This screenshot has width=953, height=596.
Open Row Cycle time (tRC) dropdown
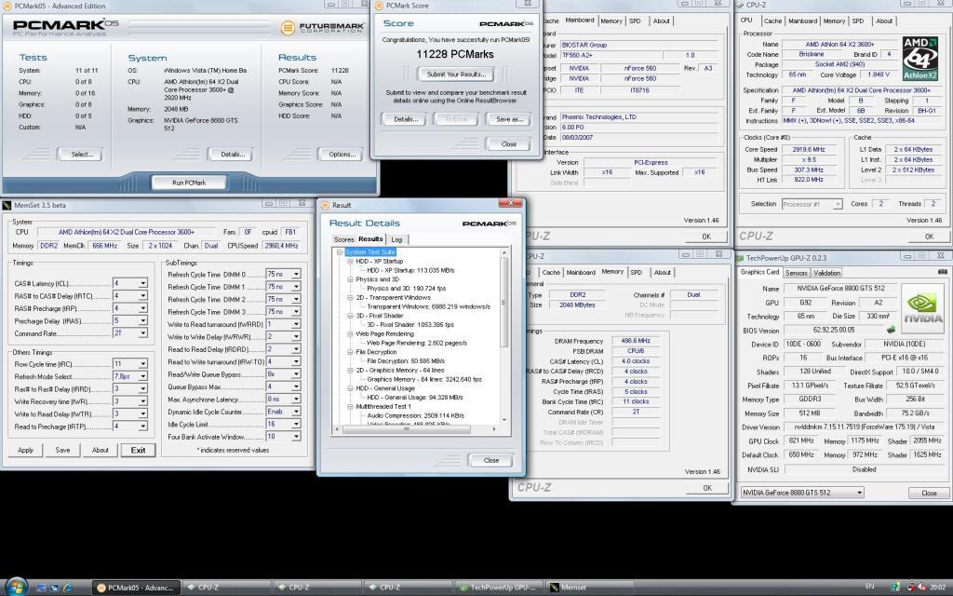142,364
